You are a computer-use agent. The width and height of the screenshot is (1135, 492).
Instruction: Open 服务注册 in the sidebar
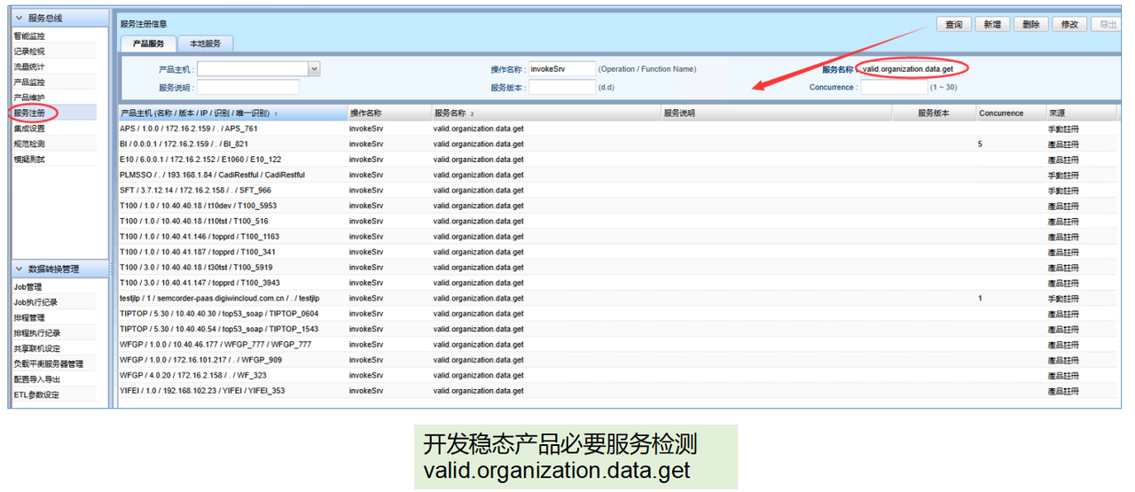point(29,113)
